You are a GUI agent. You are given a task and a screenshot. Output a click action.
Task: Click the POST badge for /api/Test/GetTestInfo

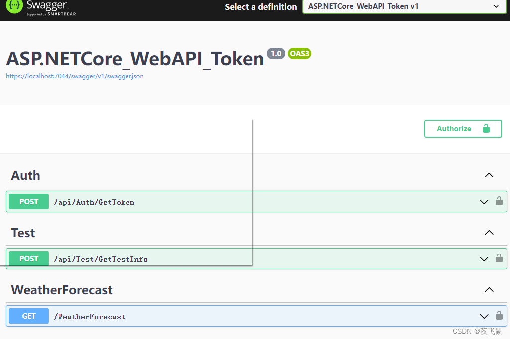(29, 259)
